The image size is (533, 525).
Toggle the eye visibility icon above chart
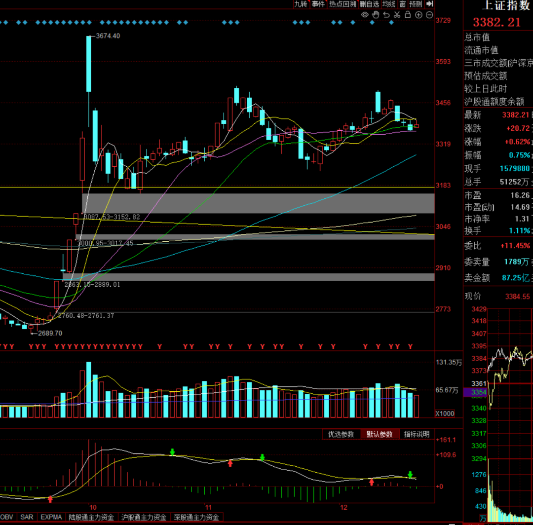click(365, 15)
